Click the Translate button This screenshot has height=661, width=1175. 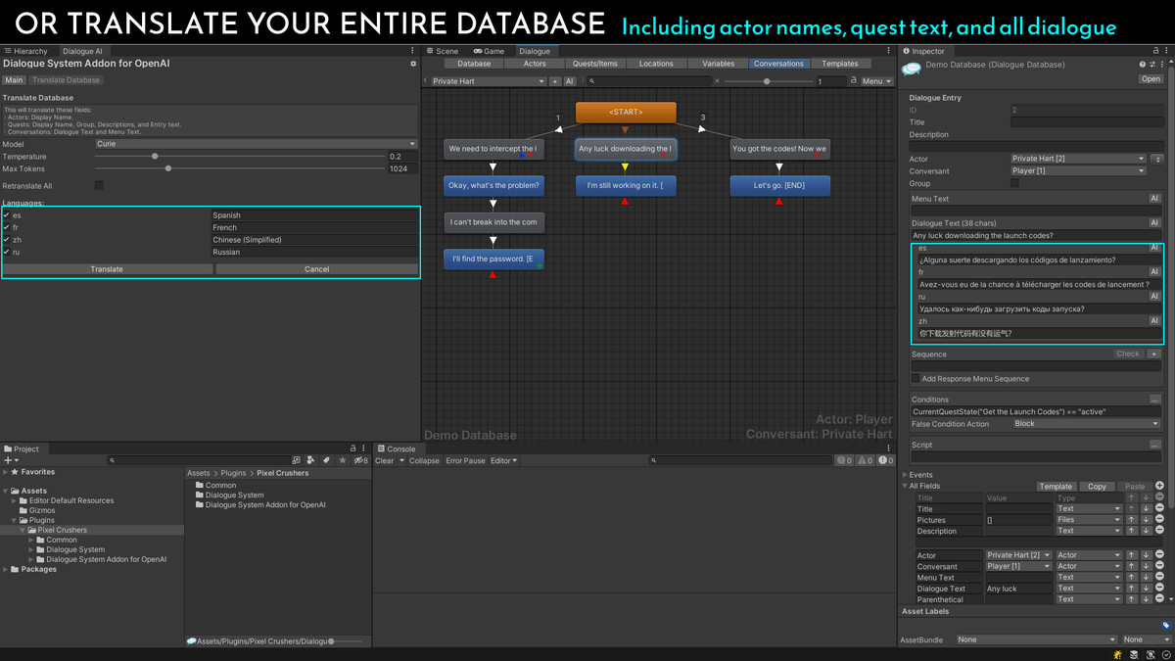coord(107,268)
